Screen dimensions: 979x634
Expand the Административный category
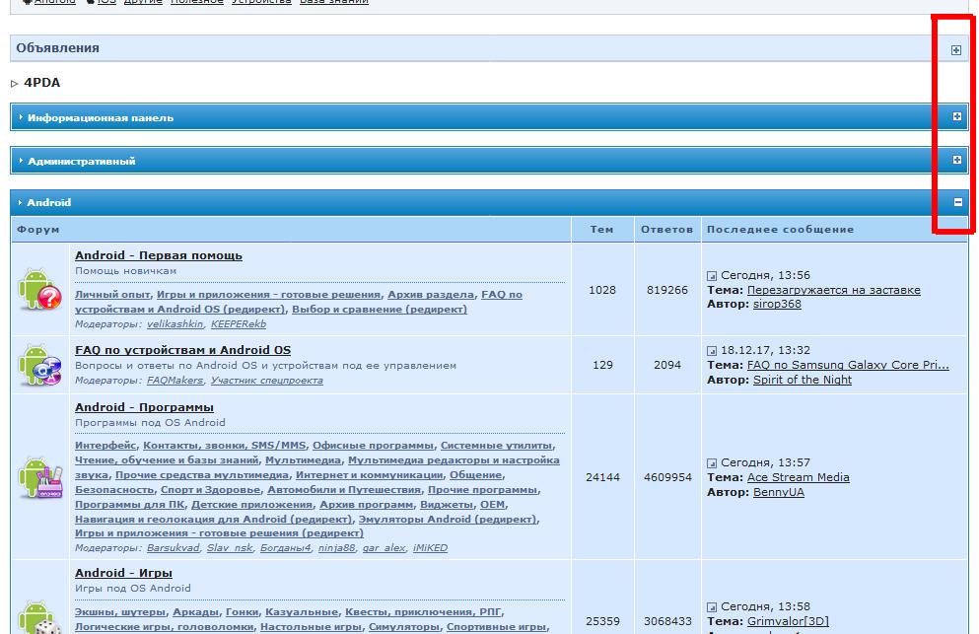pos(956,160)
